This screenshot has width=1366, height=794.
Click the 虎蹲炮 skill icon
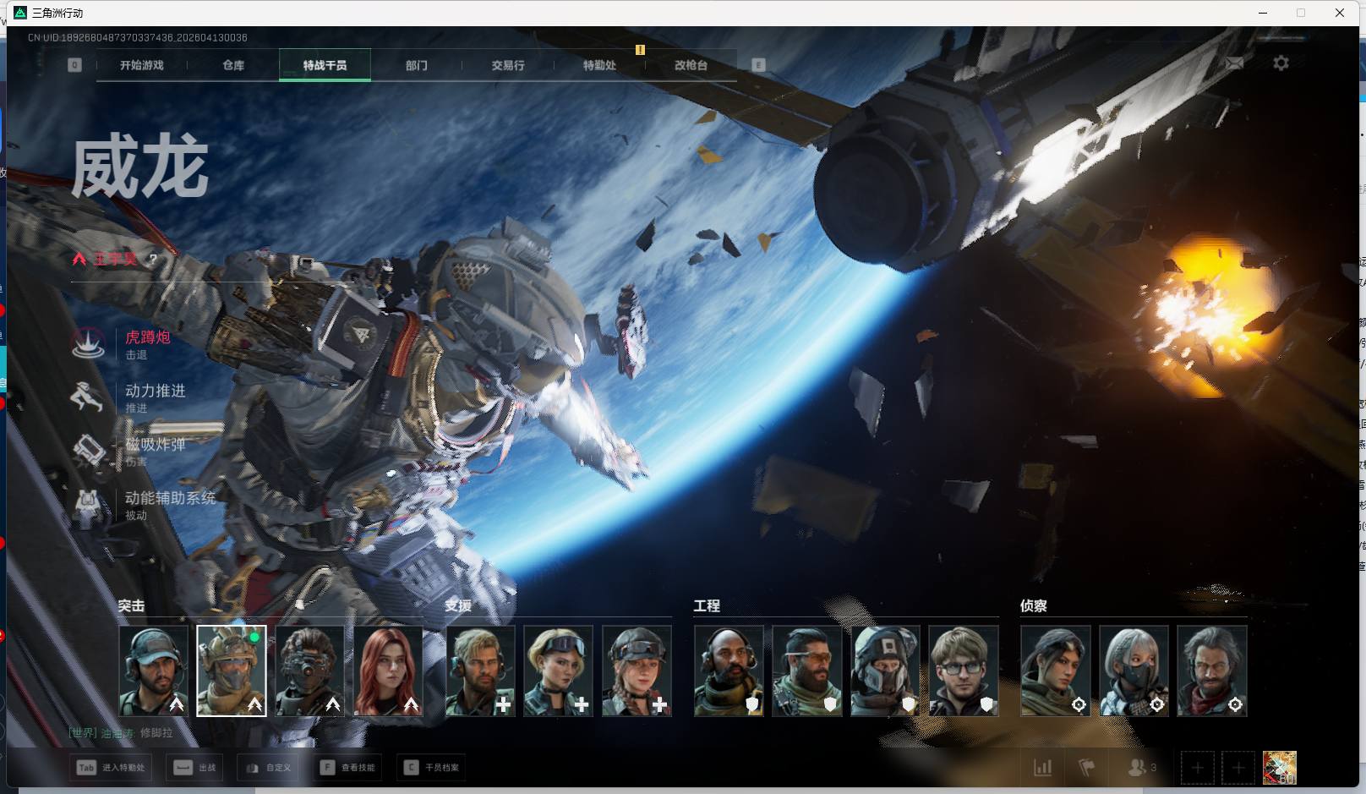pyautogui.click(x=89, y=343)
